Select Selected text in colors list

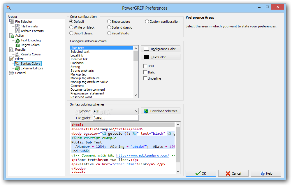pyautogui.click(x=102, y=52)
